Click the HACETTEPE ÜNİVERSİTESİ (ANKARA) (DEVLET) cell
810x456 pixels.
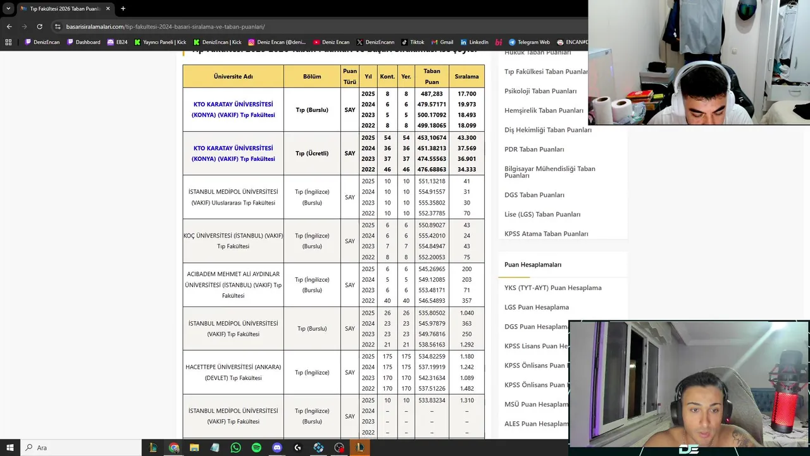coord(233,372)
